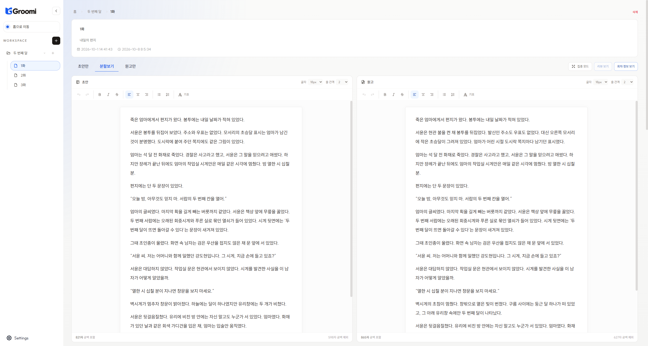The width and height of the screenshot is (648, 346).
Task: Undo in the 원고 editor toolbar
Action: point(364,95)
